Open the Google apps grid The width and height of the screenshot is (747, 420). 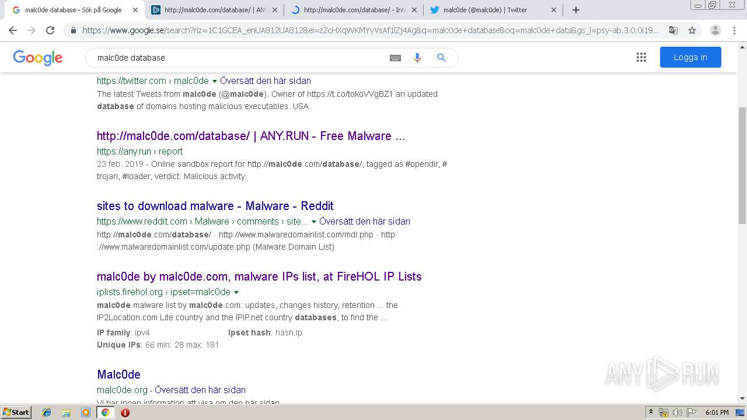pos(641,57)
